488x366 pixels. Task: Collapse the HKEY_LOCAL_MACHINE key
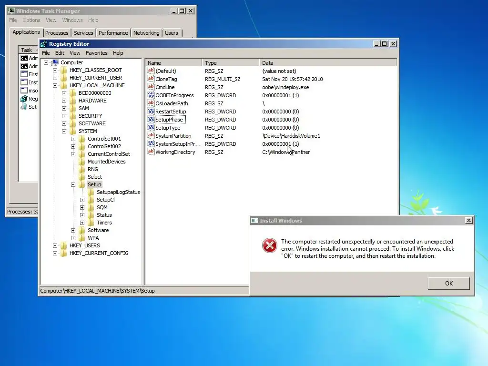(55, 86)
